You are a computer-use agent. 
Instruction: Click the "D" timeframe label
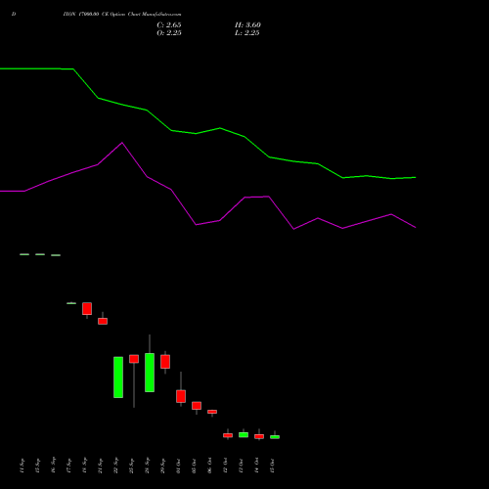point(14,14)
